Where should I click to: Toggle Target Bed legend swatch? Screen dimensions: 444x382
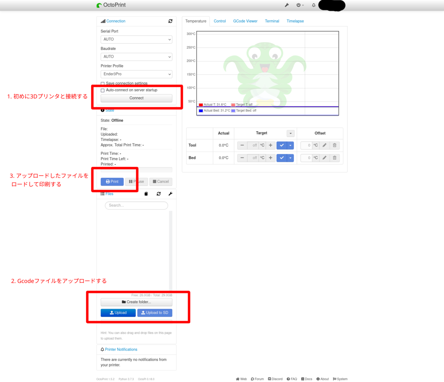[x=233, y=111]
